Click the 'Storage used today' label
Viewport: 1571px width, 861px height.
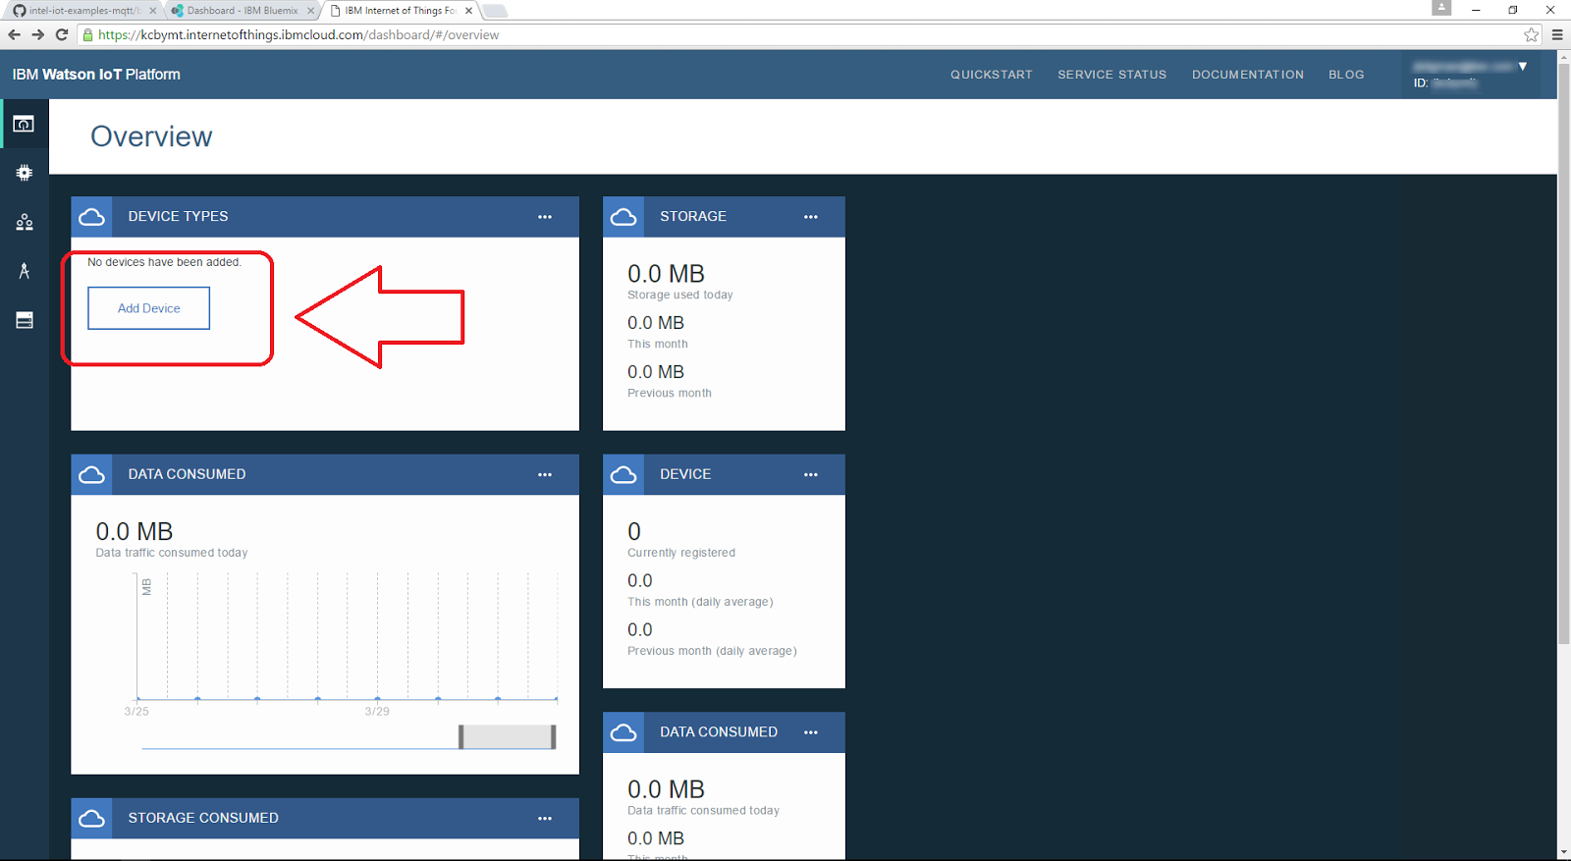pyautogui.click(x=680, y=295)
